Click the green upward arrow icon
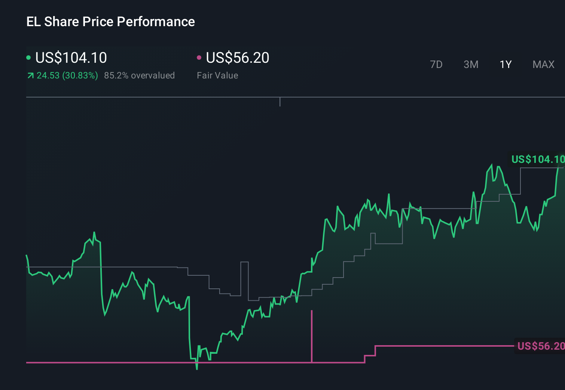The image size is (565, 390). click(30, 75)
